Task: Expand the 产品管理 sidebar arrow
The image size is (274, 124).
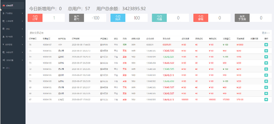Action: (x=22, y=13)
